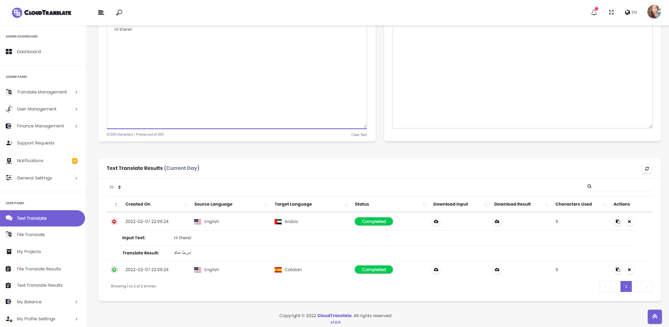669x327 pixels.
Task: Download result for the Catalan translation
Action: [x=497, y=270]
